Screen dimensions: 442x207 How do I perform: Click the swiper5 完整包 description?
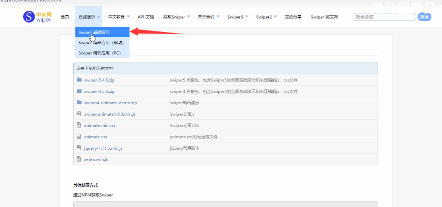click(x=234, y=80)
